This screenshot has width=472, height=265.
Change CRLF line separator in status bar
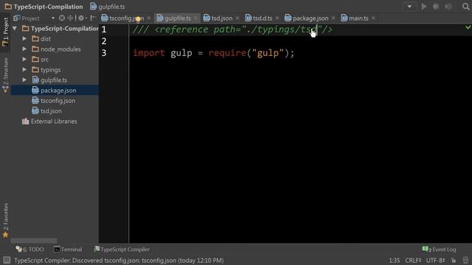[x=413, y=261]
